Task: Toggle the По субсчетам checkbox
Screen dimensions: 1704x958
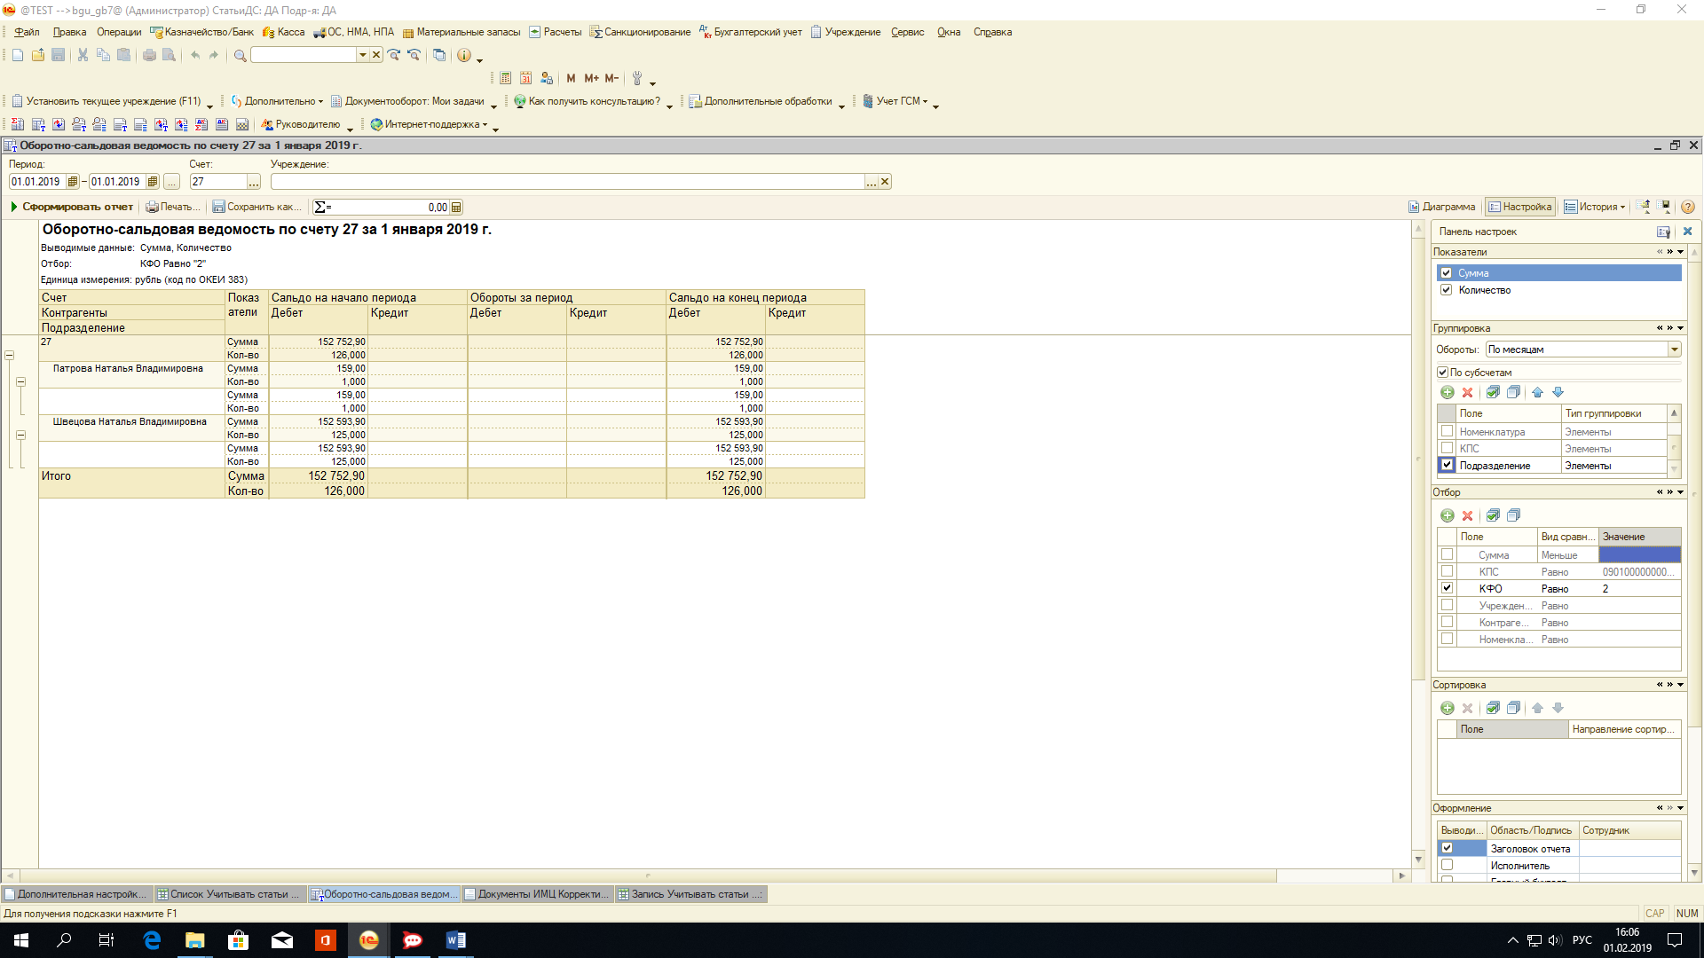Action: pyautogui.click(x=1443, y=373)
